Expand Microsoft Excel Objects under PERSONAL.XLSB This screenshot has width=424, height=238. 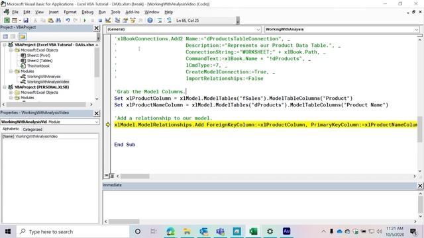[x=11, y=93]
